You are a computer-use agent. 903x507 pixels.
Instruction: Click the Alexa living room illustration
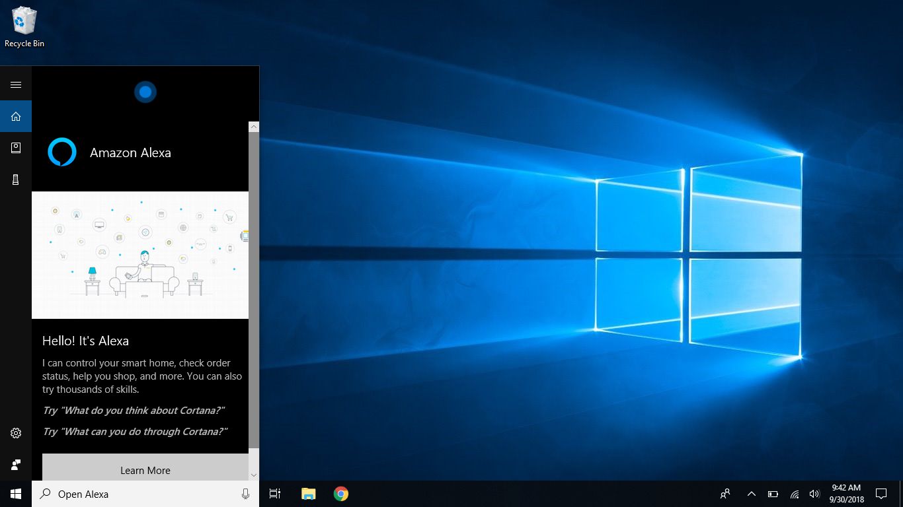[140, 255]
